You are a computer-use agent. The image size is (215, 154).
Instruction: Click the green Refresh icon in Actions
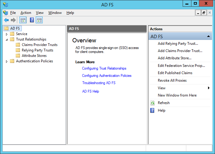tap(153, 103)
